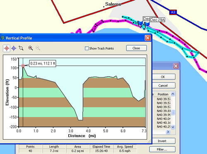Select the blue crosshair measure tool
The width and height of the screenshot is (207, 154).
click(x=14, y=48)
